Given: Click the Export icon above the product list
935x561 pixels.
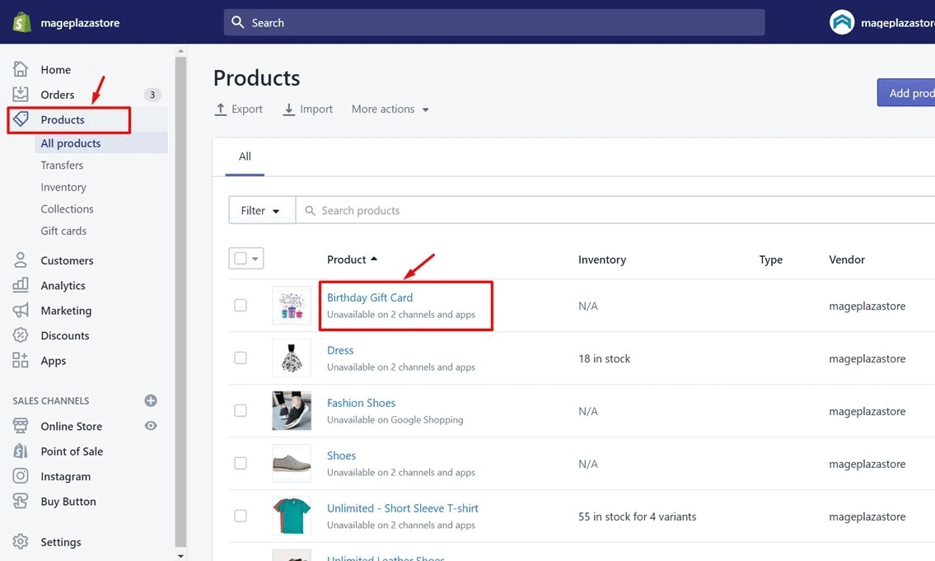Looking at the screenshot, I should [220, 108].
